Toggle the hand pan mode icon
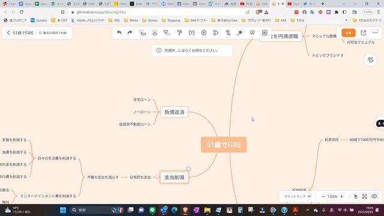 click(x=356, y=196)
